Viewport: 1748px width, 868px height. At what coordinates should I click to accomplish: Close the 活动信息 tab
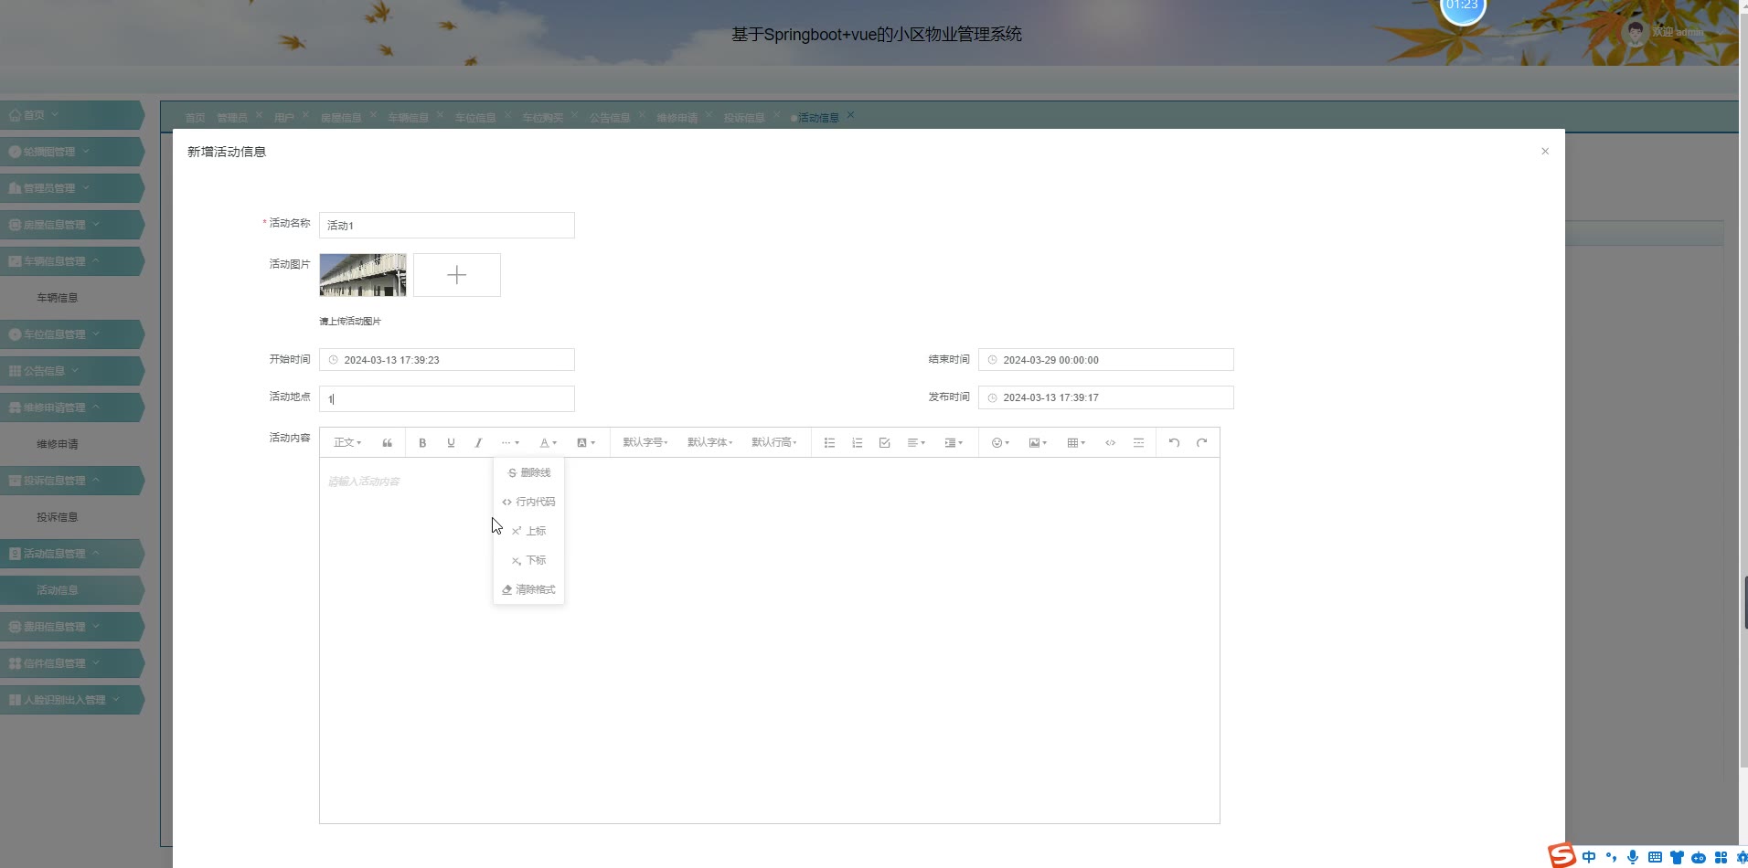click(850, 115)
